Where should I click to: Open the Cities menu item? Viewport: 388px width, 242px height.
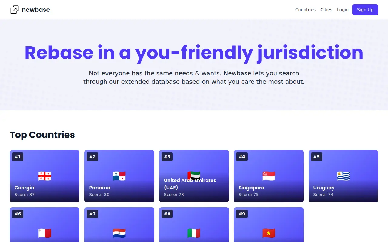pyautogui.click(x=326, y=10)
